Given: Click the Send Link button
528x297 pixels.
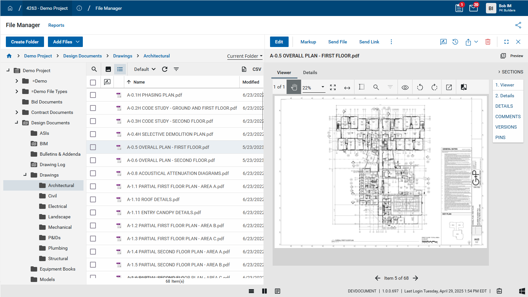Looking at the screenshot, I should pos(369,42).
